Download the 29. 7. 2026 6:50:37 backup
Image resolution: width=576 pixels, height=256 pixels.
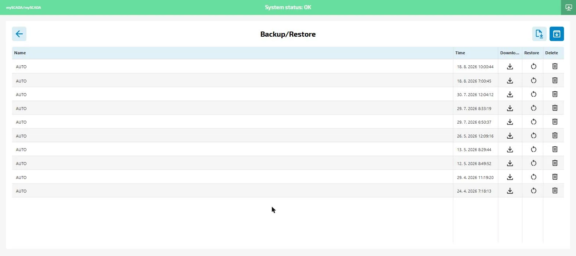(510, 122)
